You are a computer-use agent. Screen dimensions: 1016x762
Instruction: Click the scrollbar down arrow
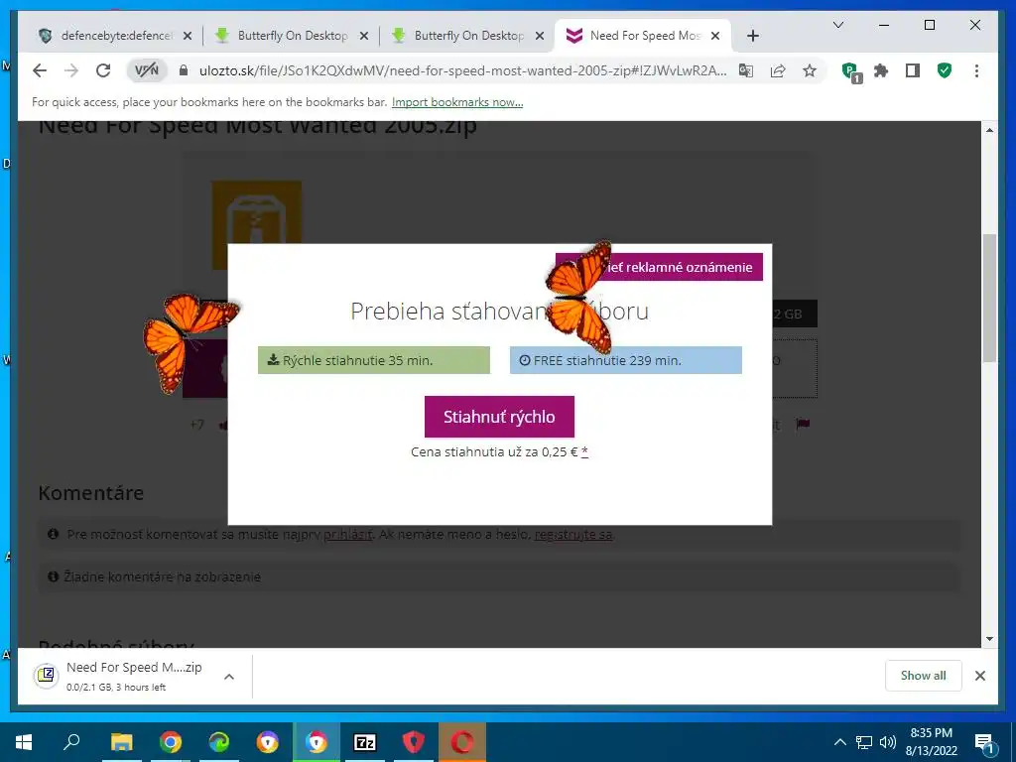coord(989,639)
